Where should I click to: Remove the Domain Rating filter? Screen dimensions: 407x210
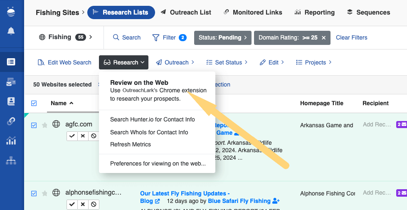click(324, 38)
